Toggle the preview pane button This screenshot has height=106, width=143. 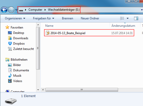[x=136, y=18]
